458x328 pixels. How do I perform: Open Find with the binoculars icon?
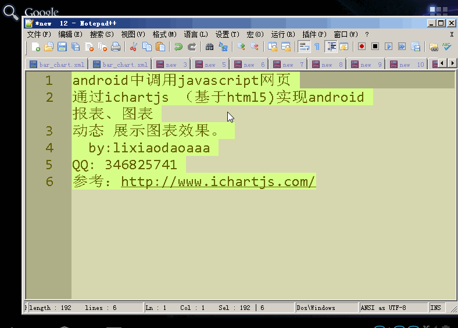[209, 47]
